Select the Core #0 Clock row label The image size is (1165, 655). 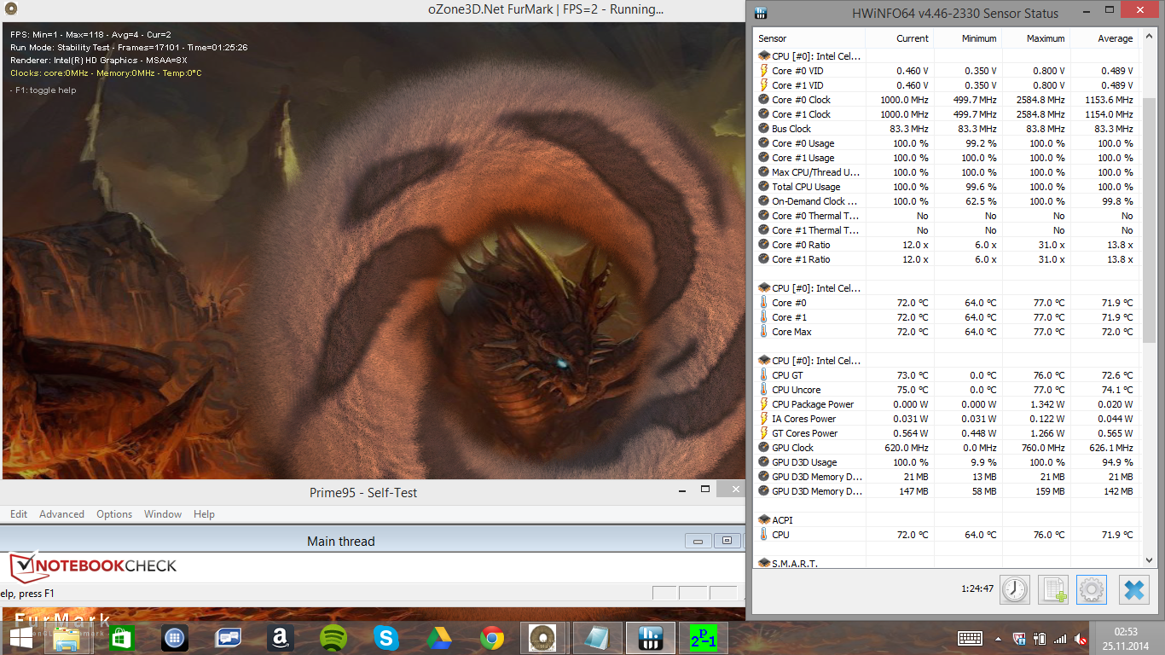pos(801,100)
